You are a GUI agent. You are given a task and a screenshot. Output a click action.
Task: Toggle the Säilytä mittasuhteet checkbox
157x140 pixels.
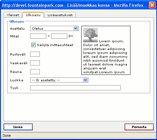point(33,45)
